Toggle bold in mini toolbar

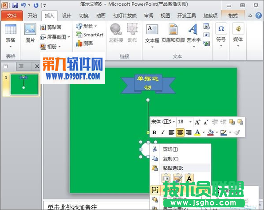(x=154, y=132)
